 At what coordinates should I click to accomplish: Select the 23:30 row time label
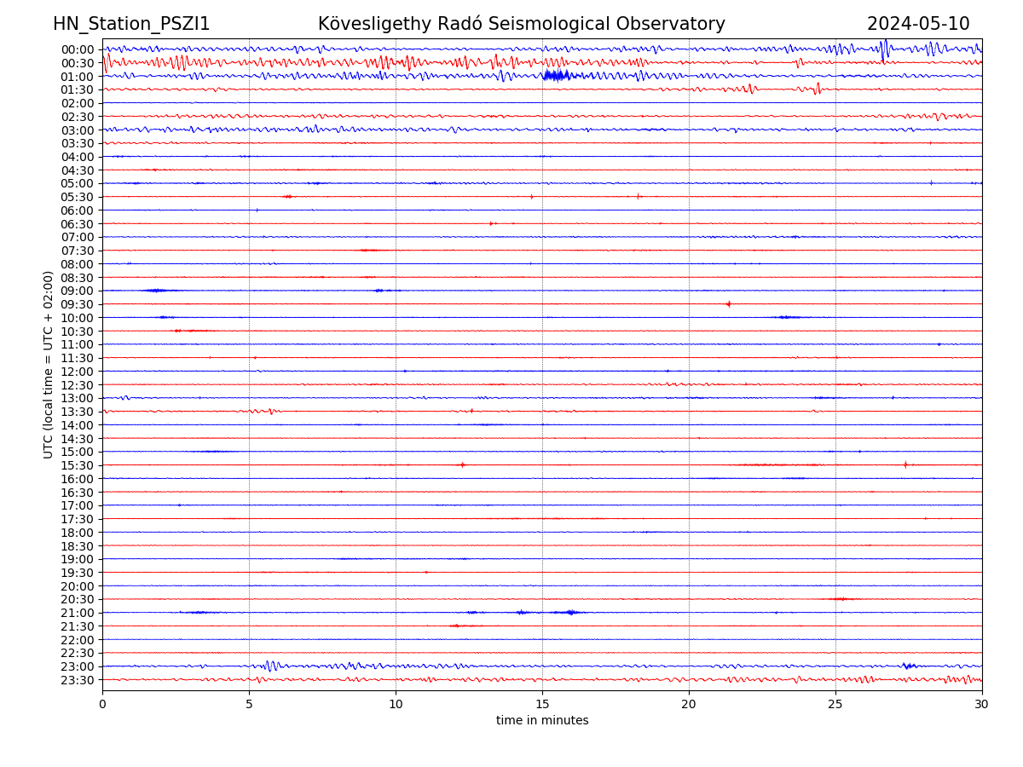(77, 680)
